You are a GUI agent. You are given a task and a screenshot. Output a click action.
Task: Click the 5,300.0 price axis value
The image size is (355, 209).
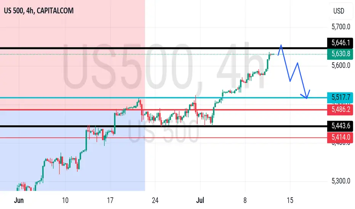point(341,181)
